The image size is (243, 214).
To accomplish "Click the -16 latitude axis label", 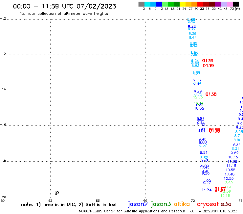I will [3, 125].
